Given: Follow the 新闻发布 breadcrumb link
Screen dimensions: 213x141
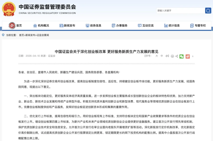Looking at the screenshot, I should [30, 35].
